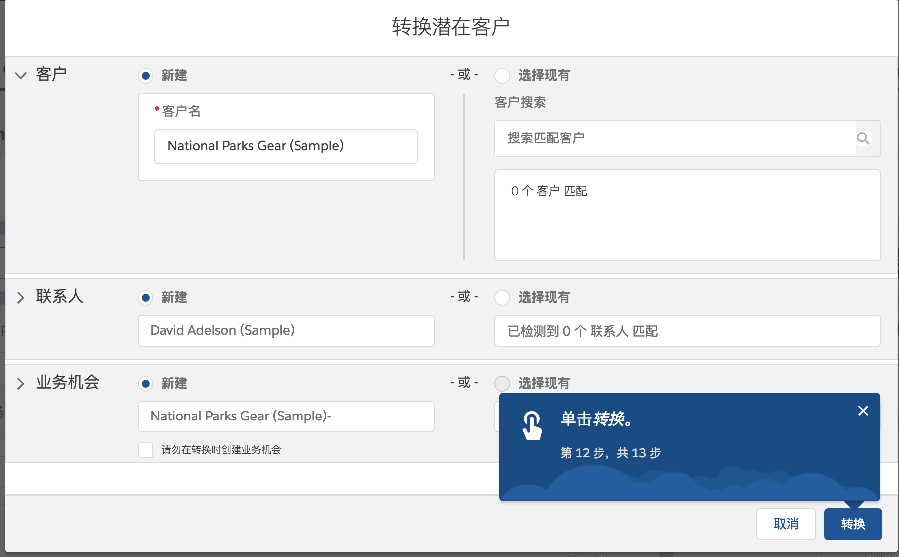Select 选择现有 radio for 业务机会

coord(502,384)
